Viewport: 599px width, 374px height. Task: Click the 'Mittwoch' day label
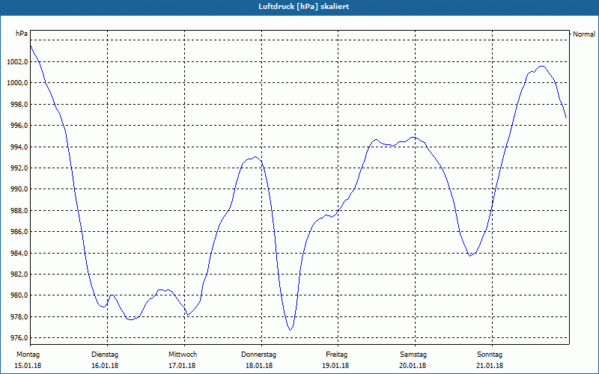(183, 355)
